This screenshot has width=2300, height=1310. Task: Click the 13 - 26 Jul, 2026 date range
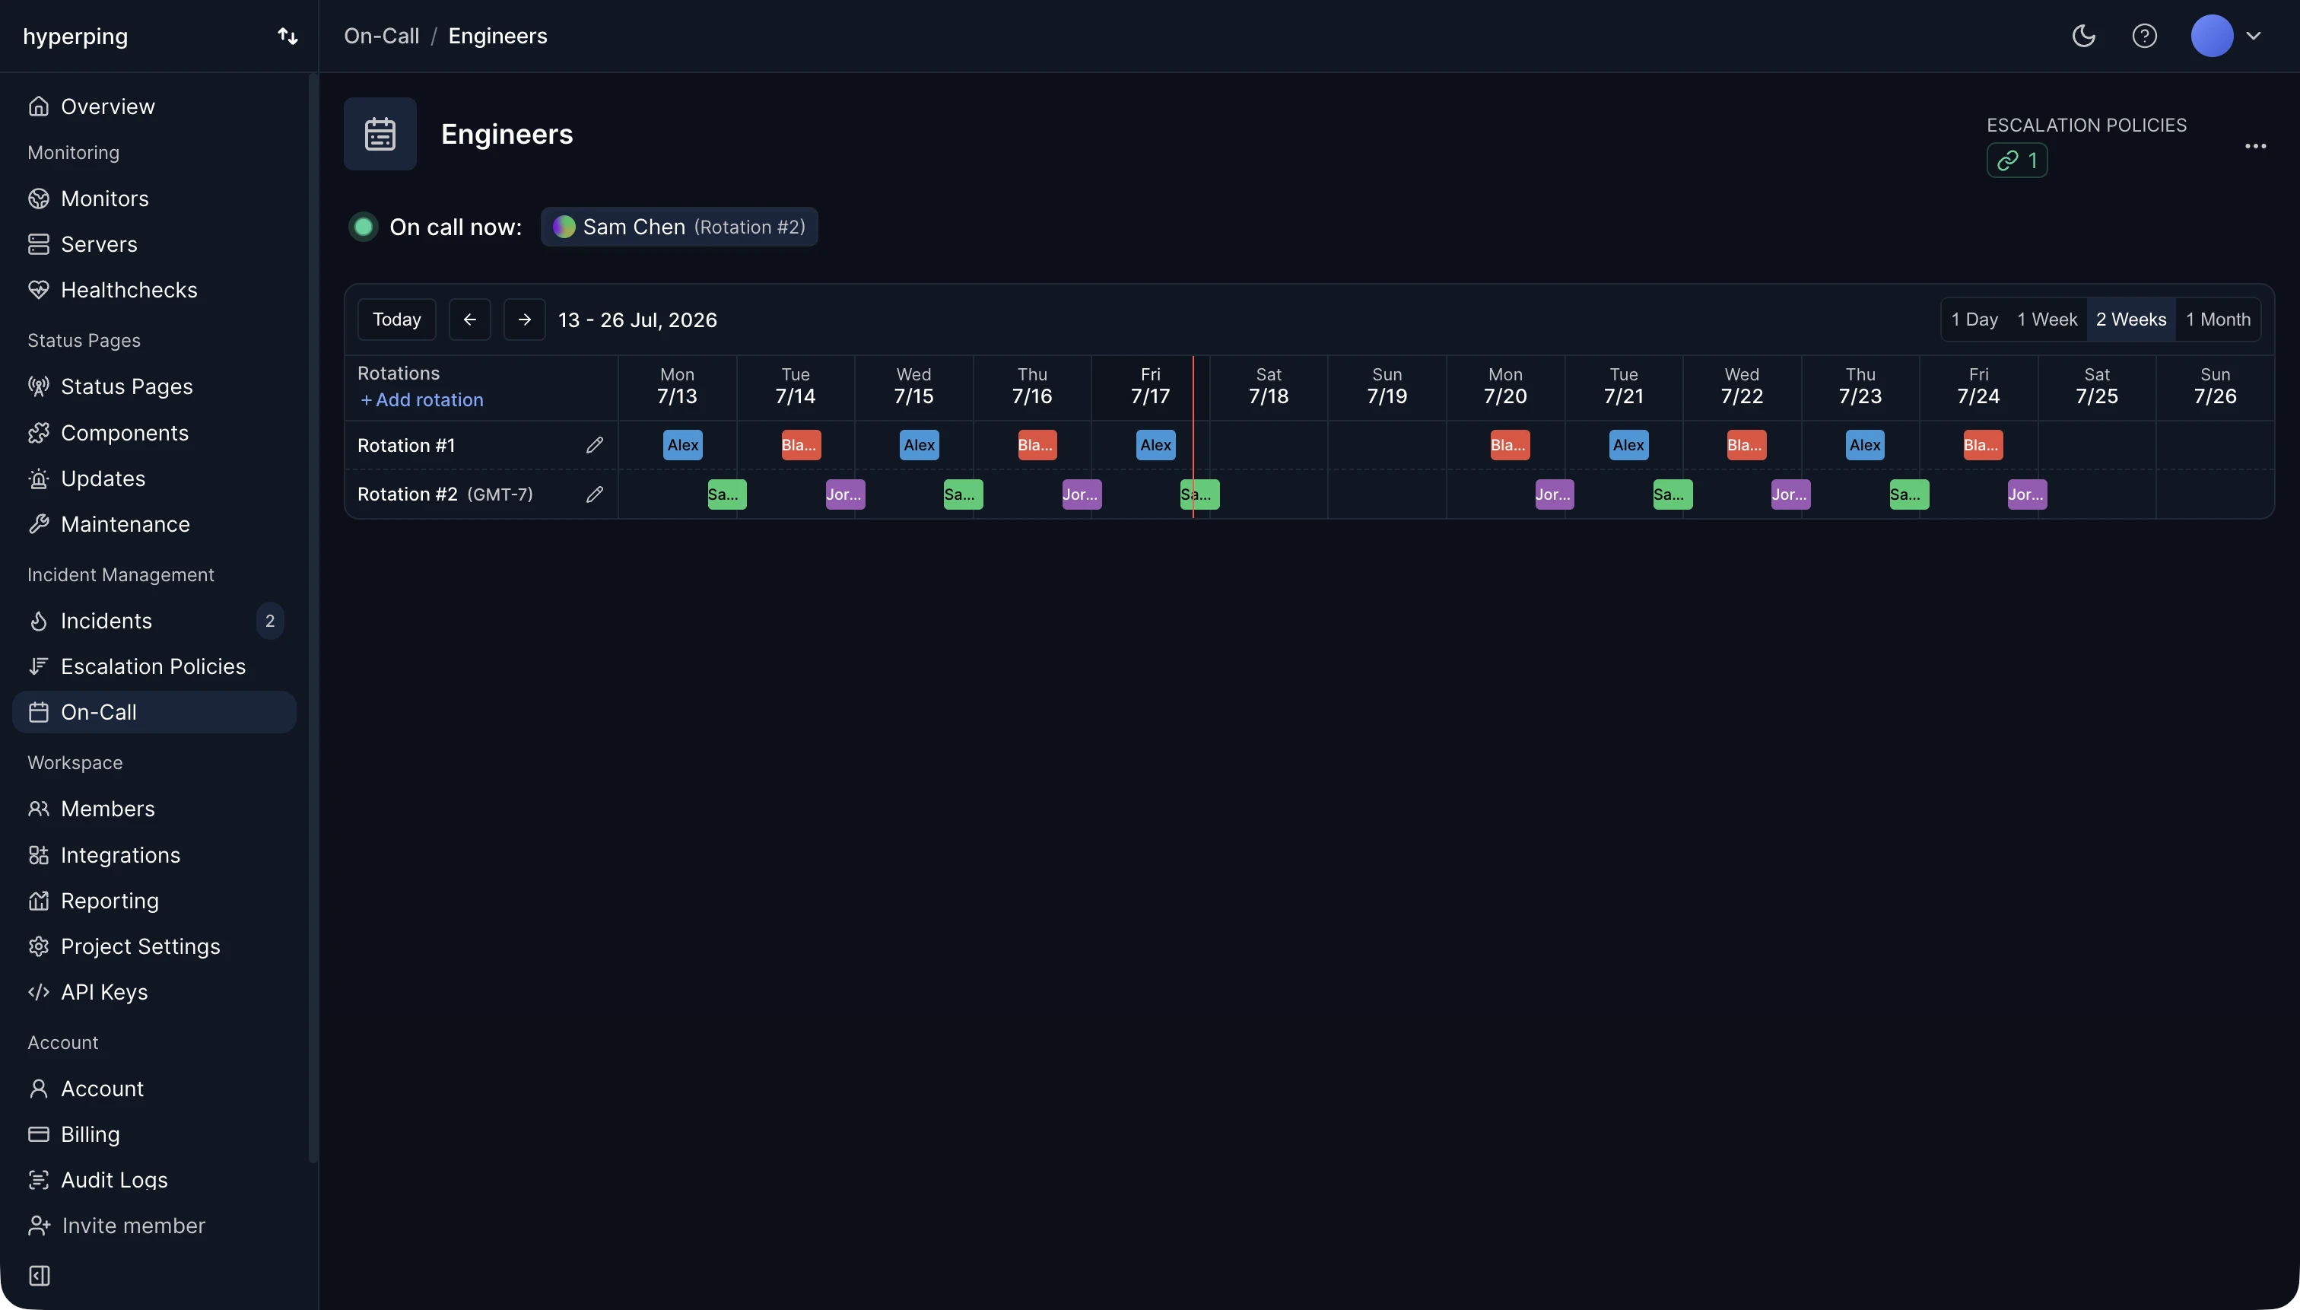point(637,320)
